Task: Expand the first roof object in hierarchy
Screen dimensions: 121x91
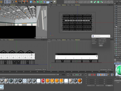Action: point(115,29)
